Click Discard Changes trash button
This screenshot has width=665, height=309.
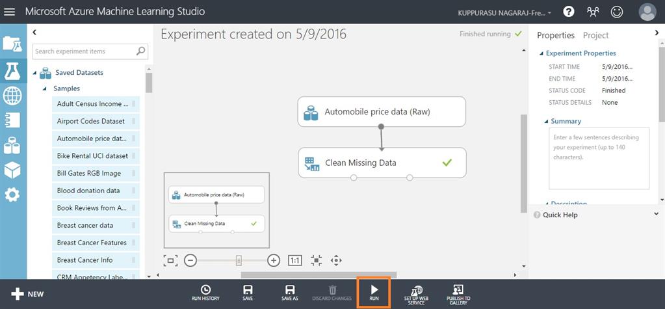332,293
